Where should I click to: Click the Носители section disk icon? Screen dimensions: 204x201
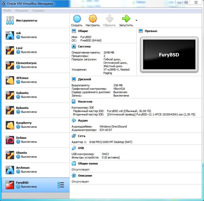(74, 102)
